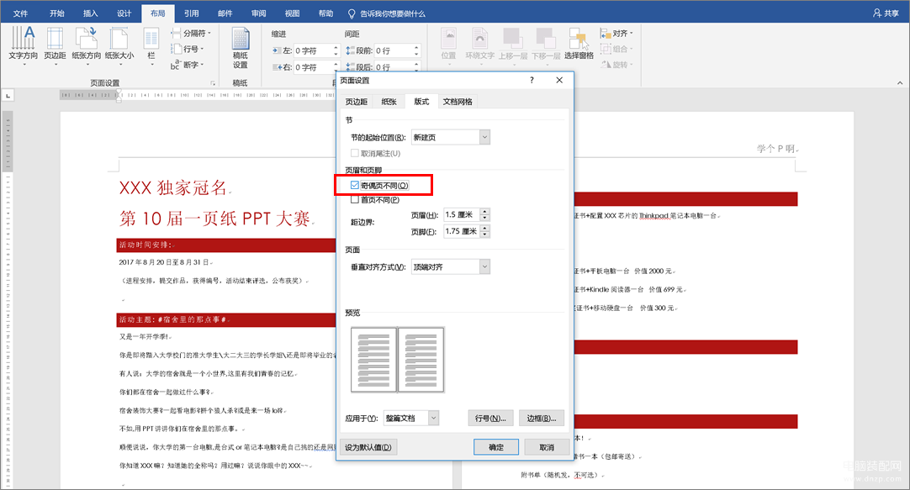The height and width of the screenshot is (490, 910).
Task: Open the 选择窗格 selection pane
Action: pyautogui.click(x=579, y=44)
